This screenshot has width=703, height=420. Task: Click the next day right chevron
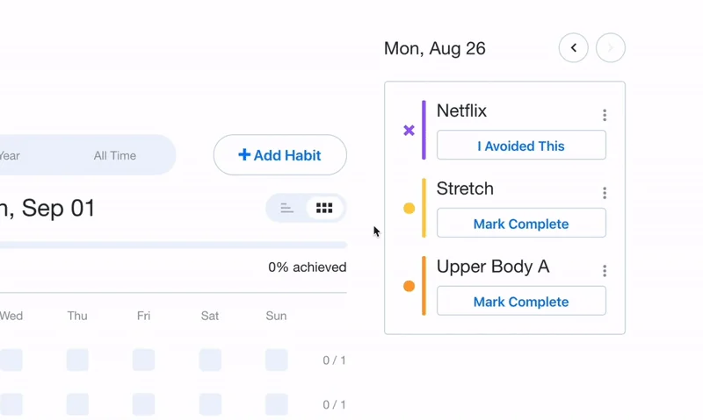[x=611, y=48]
